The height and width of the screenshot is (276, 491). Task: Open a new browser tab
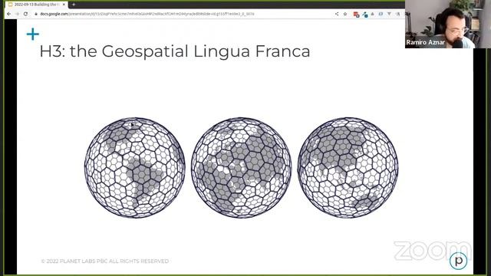(74, 5)
